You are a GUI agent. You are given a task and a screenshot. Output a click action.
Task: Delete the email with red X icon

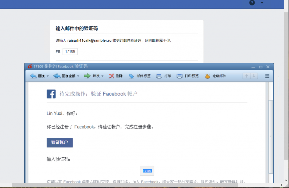coord(111,76)
